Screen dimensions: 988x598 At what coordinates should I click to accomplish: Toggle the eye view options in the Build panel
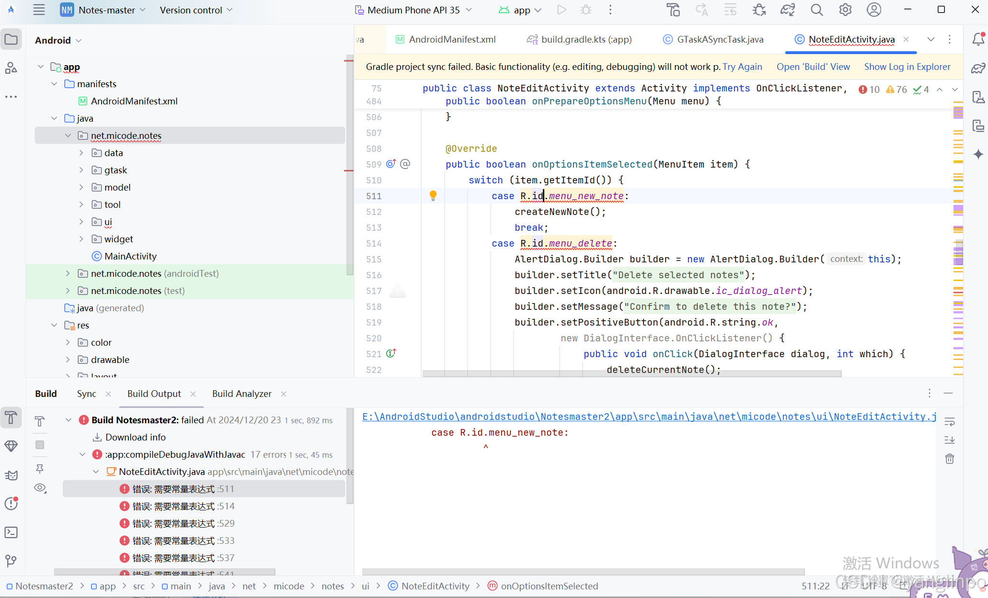tap(40, 488)
